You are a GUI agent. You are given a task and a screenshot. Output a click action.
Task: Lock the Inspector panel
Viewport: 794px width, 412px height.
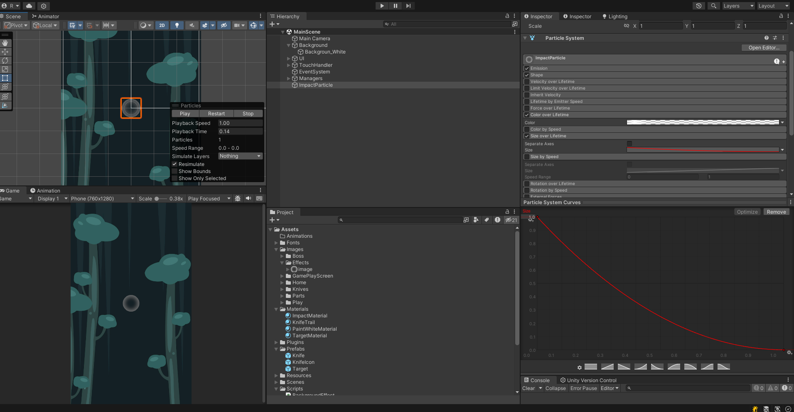pos(781,16)
